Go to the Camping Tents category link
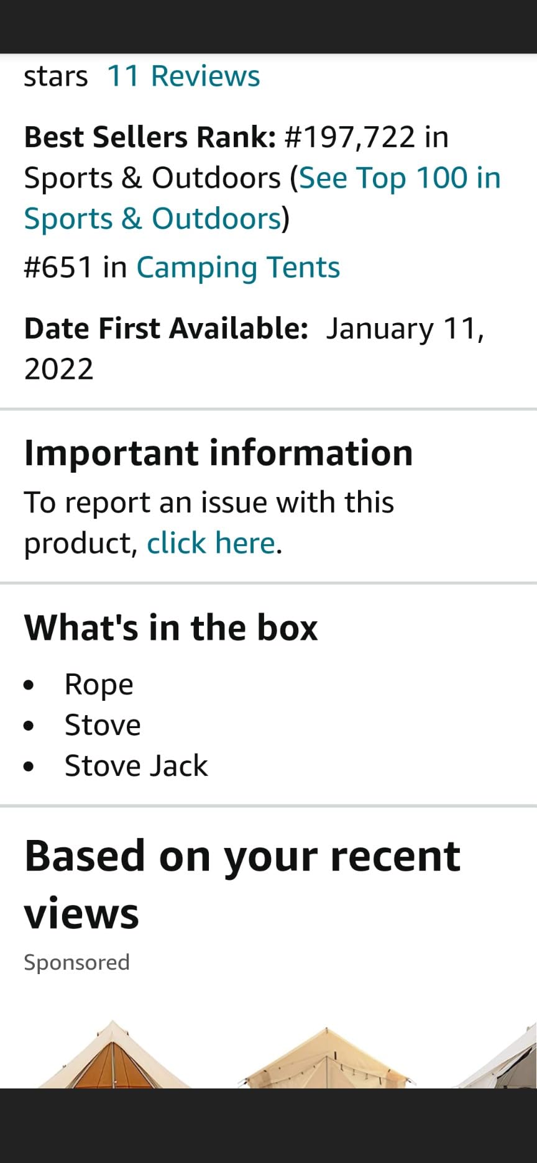 [x=238, y=268]
